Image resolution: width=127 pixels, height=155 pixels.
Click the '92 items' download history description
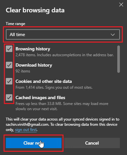coord(23,71)
